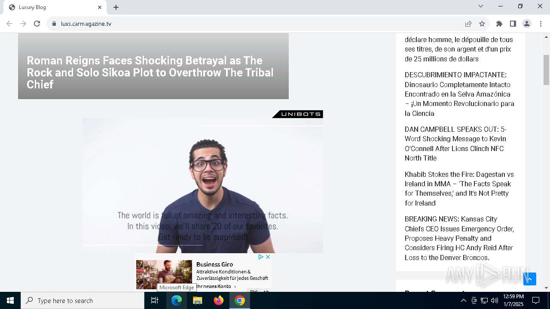
Task: Close the Luxury Blog tab
Action: 100,7
